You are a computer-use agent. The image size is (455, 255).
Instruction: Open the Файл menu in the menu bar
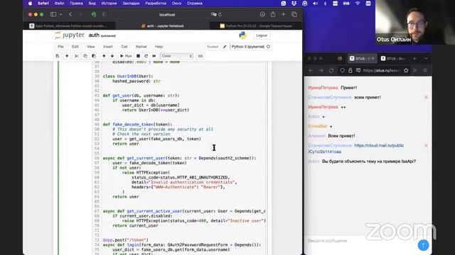60,3
